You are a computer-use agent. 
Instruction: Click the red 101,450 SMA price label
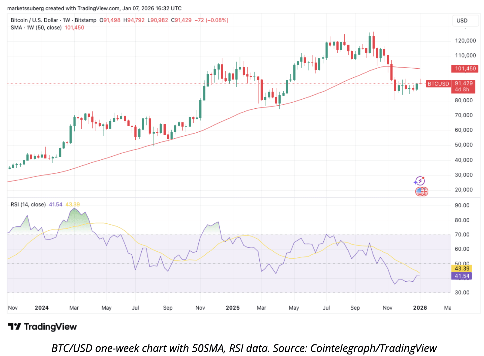coord(465,69)
